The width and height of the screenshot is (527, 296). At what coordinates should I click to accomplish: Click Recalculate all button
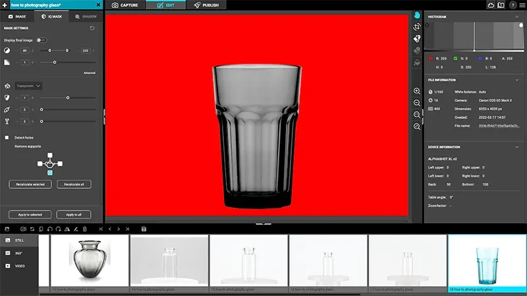point(74,184)
